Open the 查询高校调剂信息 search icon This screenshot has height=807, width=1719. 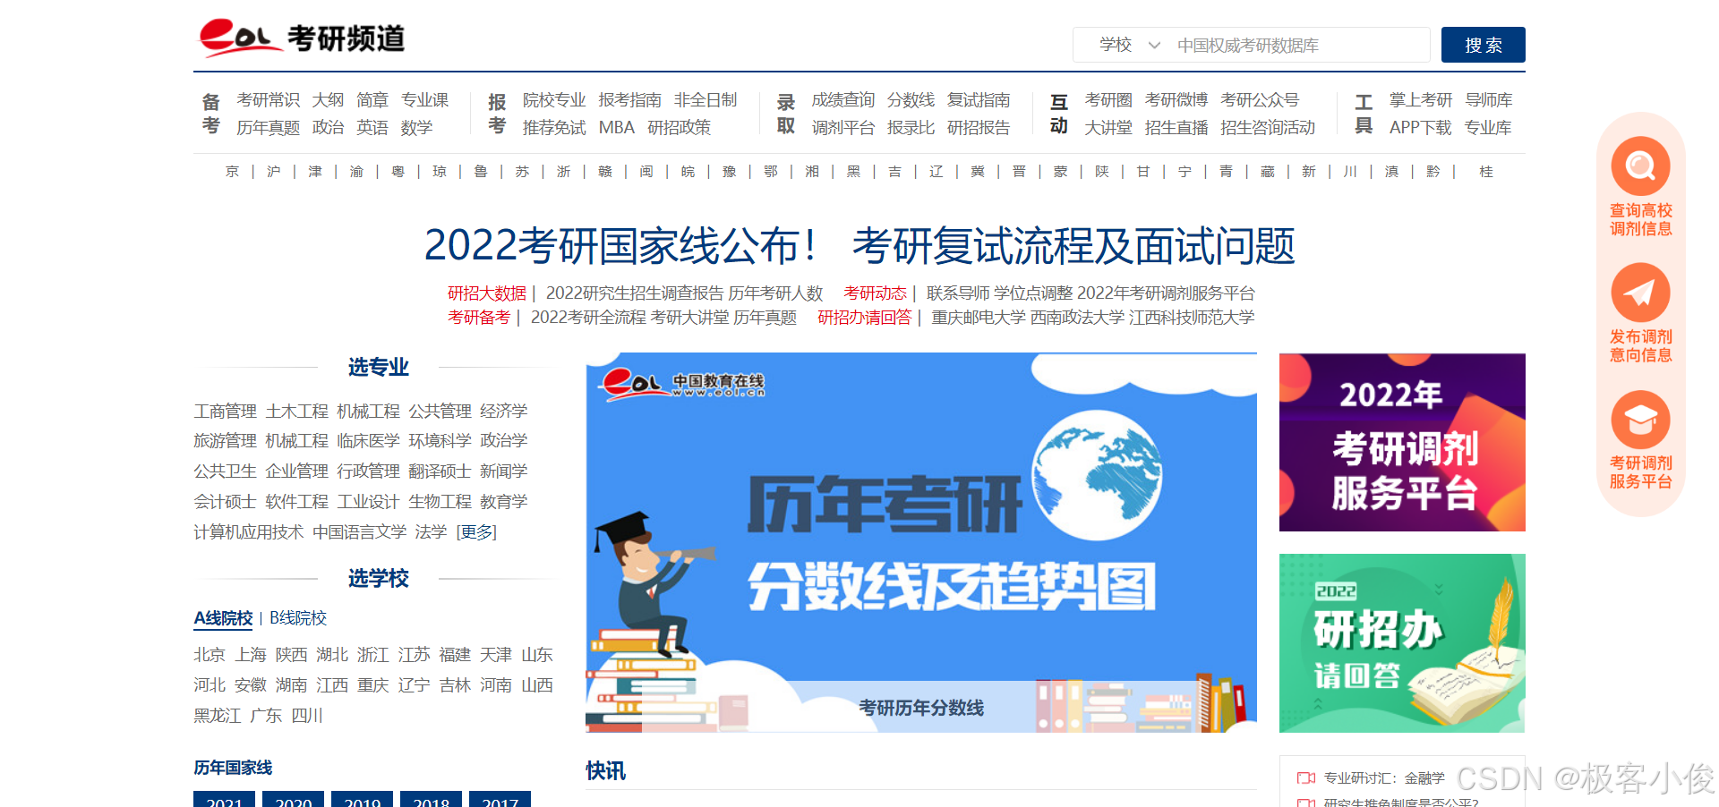1640,166
